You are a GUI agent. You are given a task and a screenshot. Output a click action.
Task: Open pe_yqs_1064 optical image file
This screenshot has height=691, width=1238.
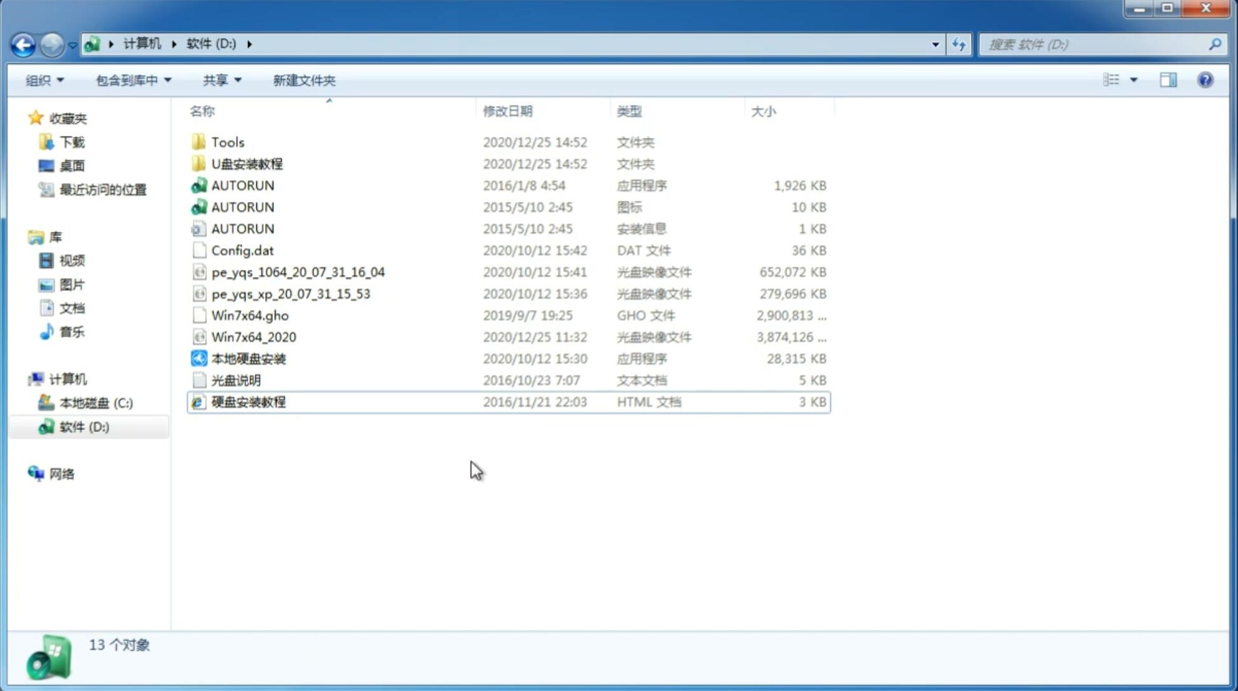coord(298,272)
